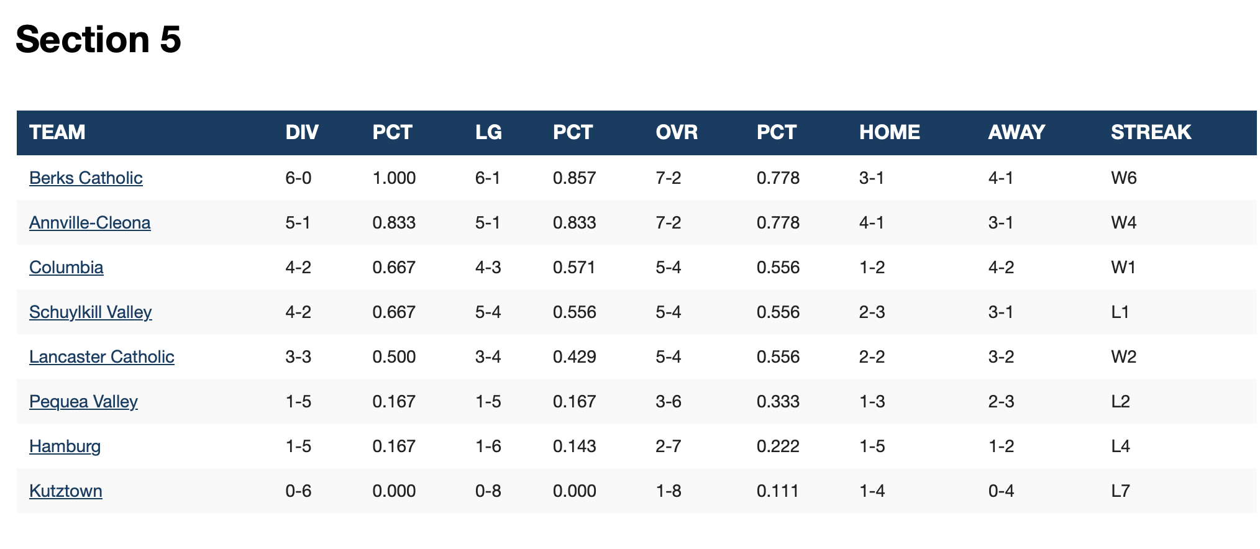
Task: Select Hamburg's L4 streak cell
Action: 1120,447
